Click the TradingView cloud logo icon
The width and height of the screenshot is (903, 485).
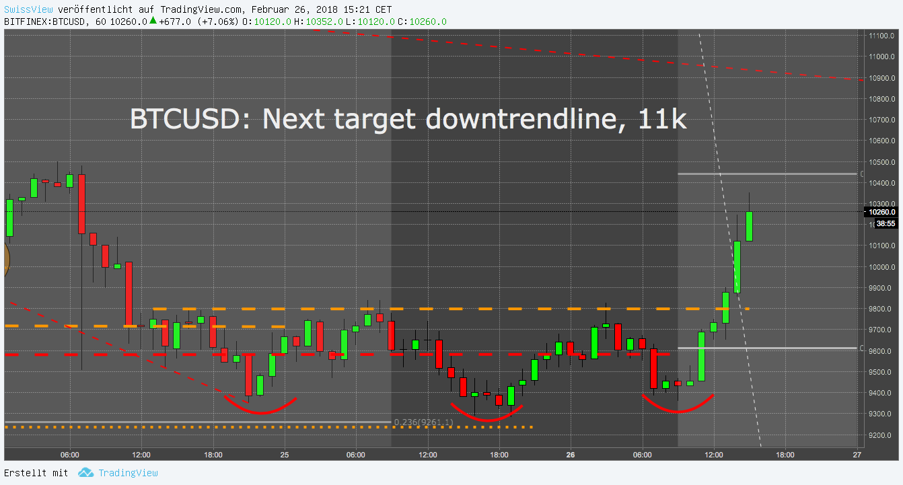point(85,473)
